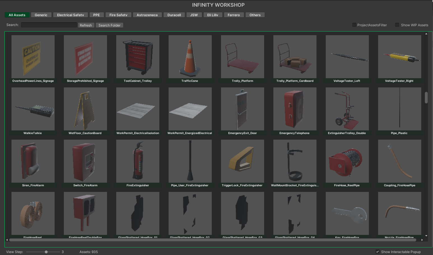Open the WetFloor_CautionBoard asset
Screen dimensions: 433x255
coord(85,109)
